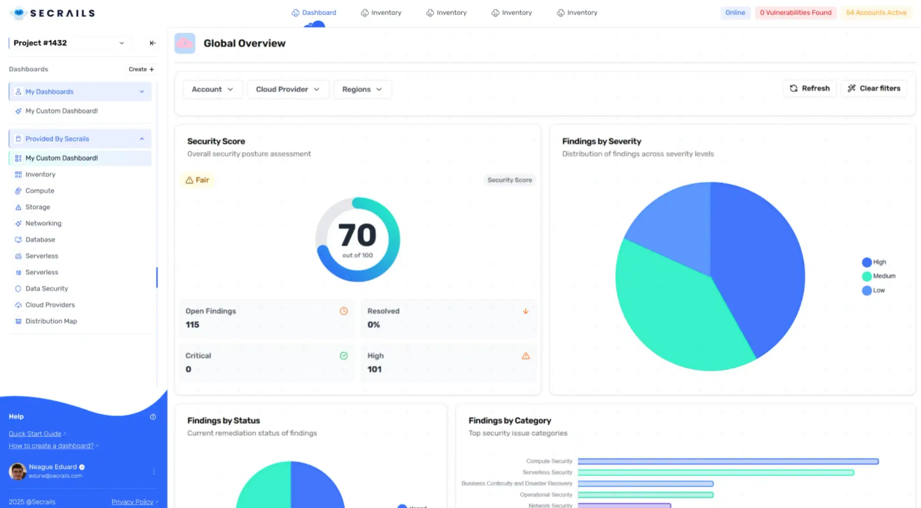
Task: Click the help question mark icon
Action: [x=153, y=417]
